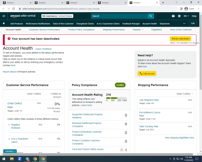Click the bookmark flag icon
This screenshot has width=202, height=162.
pyautogui.click(x=4, y=23)
